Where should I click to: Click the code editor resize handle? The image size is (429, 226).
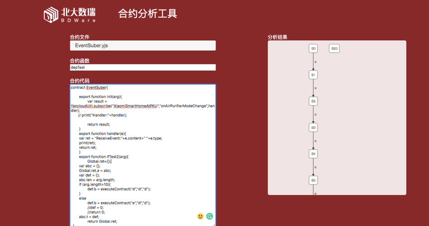(214, 225)
